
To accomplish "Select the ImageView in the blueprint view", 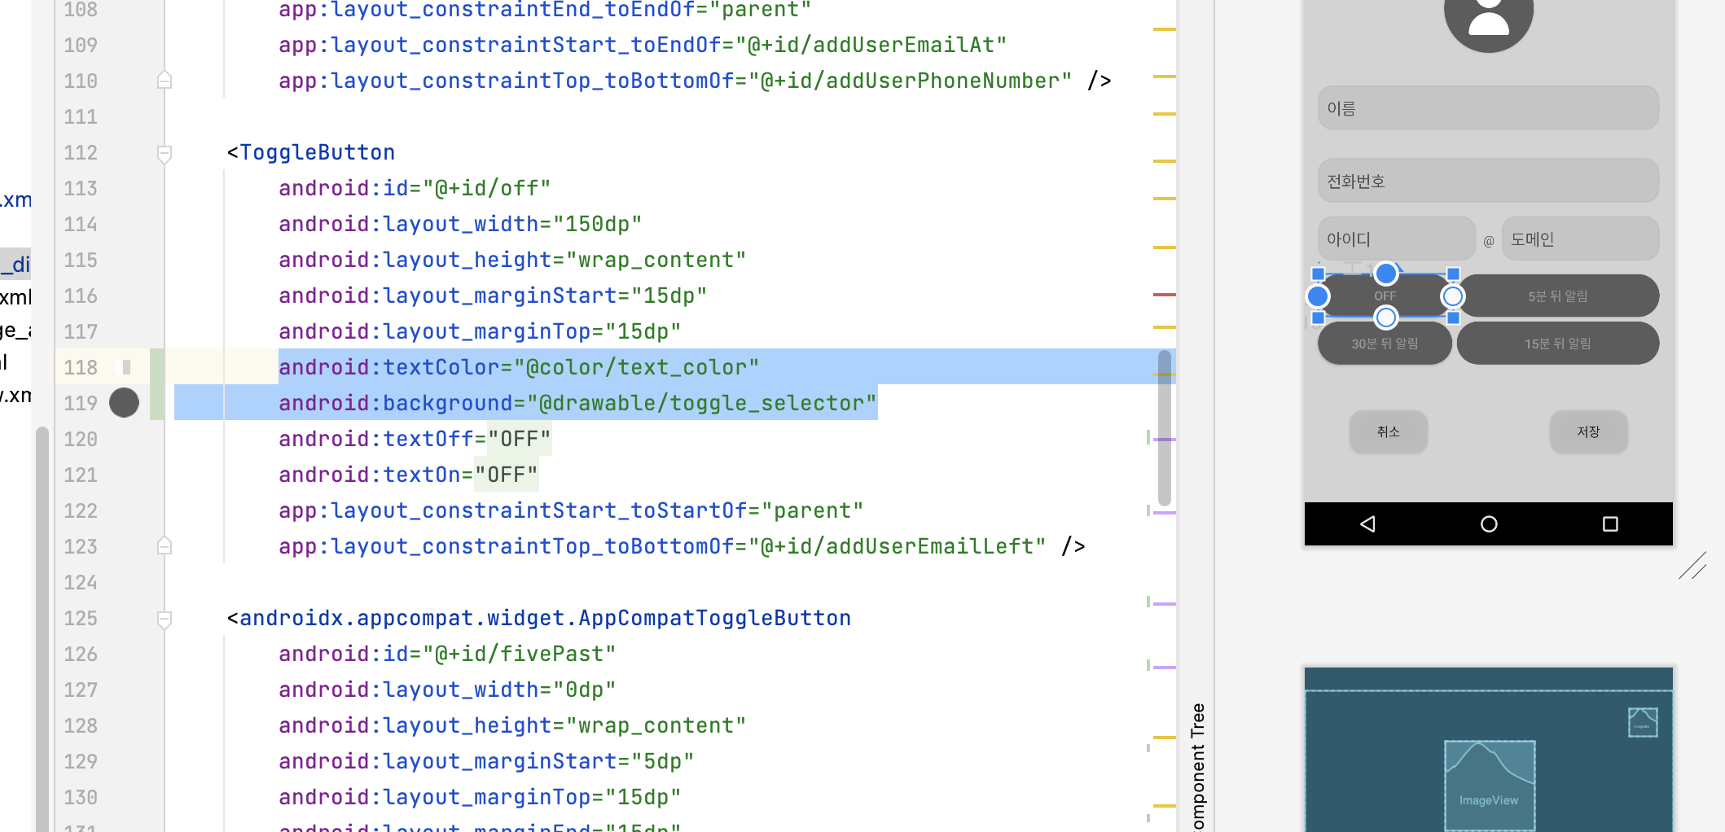I will point(1490,785).
